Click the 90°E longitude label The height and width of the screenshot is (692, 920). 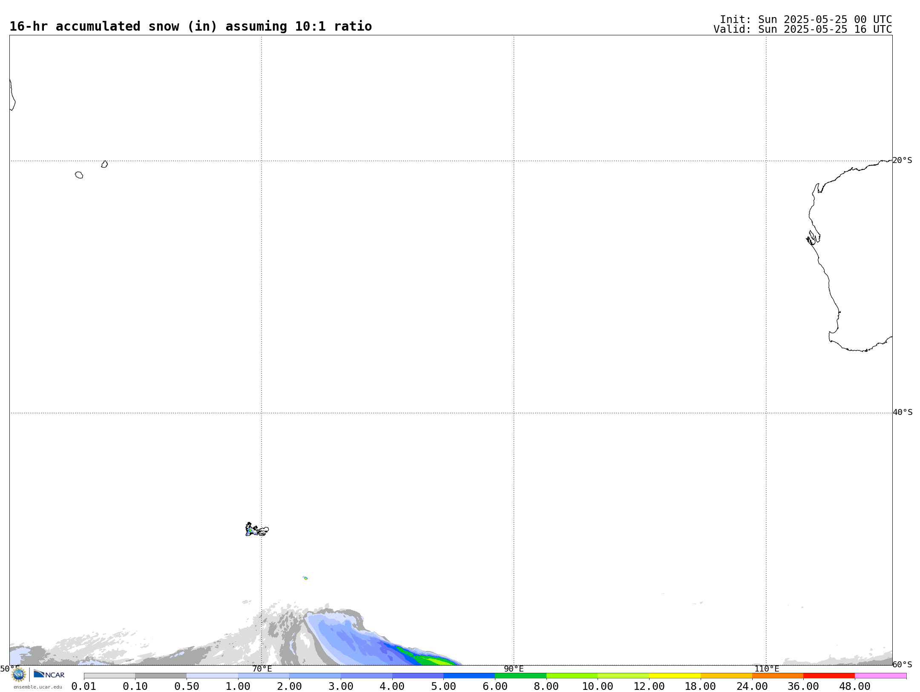[514, 669]
